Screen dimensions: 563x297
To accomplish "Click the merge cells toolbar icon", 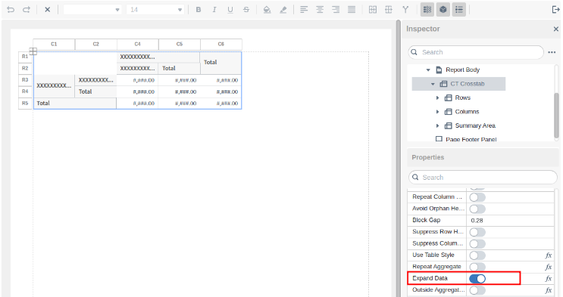I will tap(373, 10).
